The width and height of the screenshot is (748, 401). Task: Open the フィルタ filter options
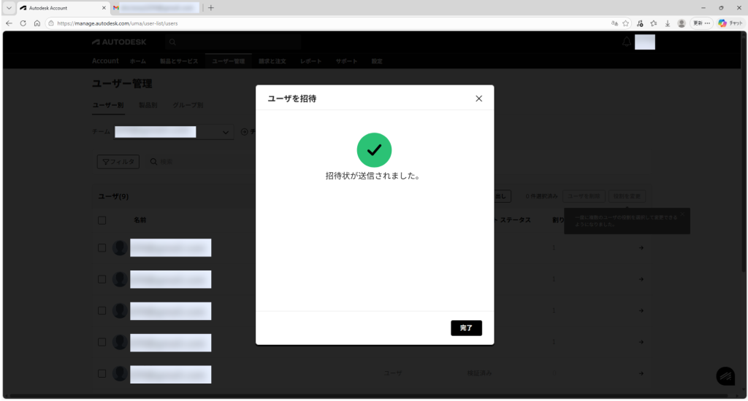click(x=118, y=162)
